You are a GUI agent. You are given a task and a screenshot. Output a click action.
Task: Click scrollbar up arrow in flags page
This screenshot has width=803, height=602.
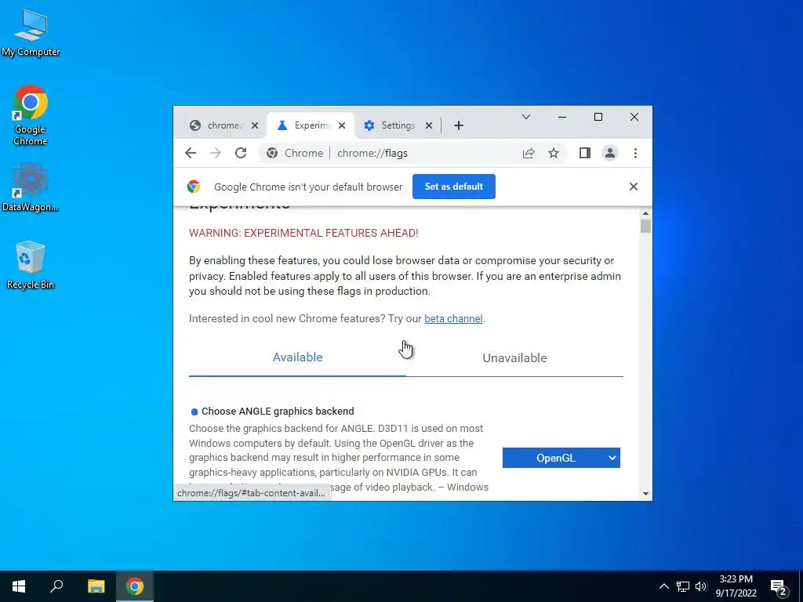tap(645, 213)
